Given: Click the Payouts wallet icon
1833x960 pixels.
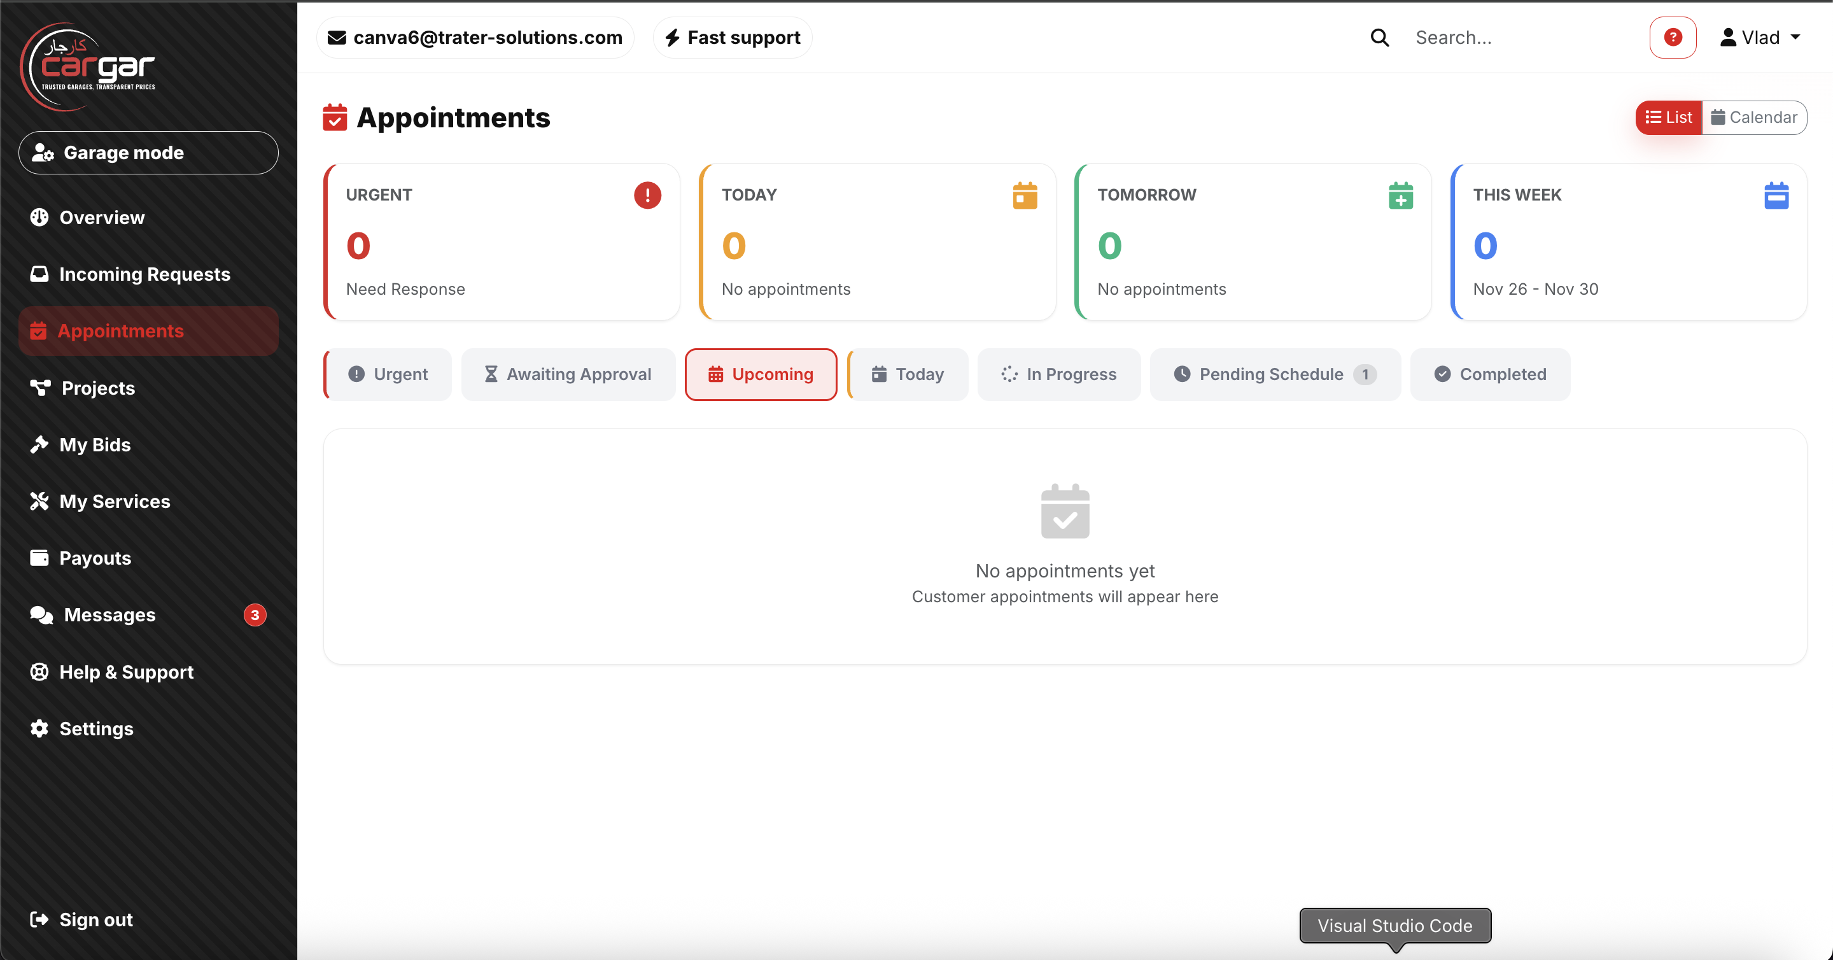Looking at the screenshot, I should click(x=39, y=558).
